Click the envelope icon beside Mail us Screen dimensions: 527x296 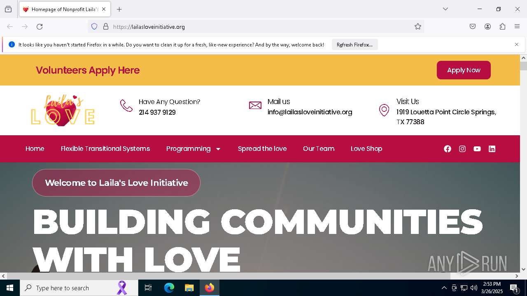255,105
